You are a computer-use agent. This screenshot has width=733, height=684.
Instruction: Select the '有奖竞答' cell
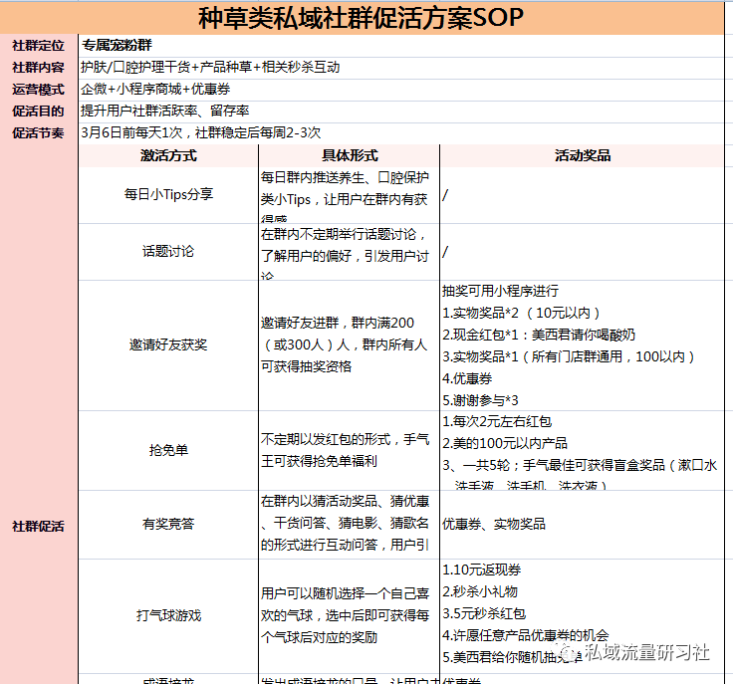click(168, 525)
